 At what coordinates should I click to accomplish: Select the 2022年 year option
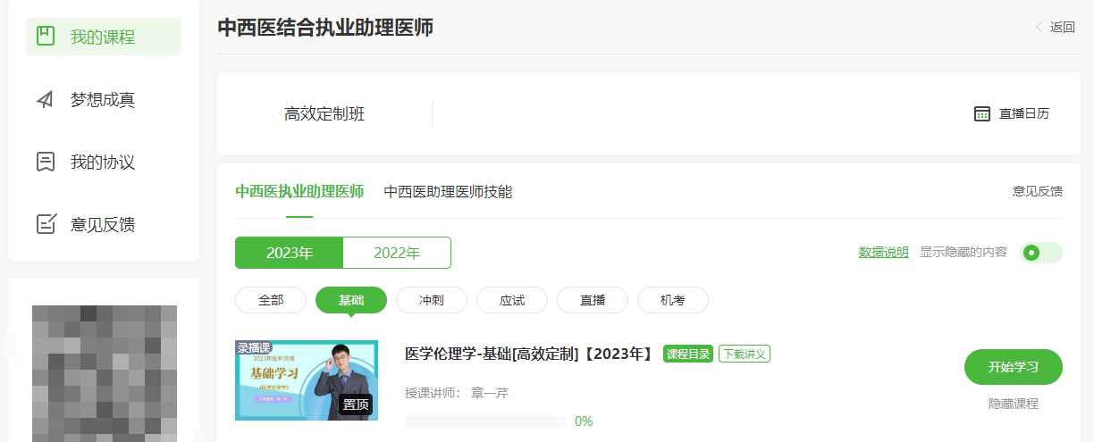(397, 253)
